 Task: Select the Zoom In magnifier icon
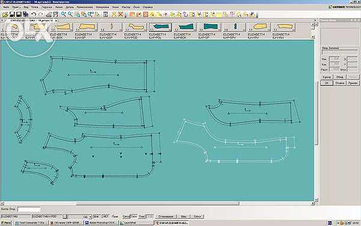(63, 14)
